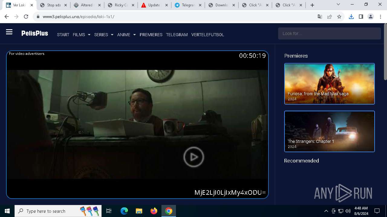This screenshot has width=387, height=217.
Task: Open Chrome three-dot menu
Action: point(380,17)
